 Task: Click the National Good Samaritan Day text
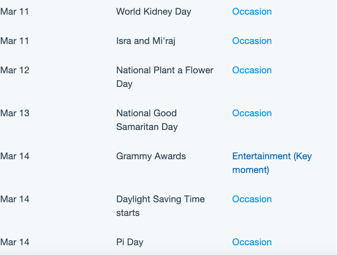[147, 120]
